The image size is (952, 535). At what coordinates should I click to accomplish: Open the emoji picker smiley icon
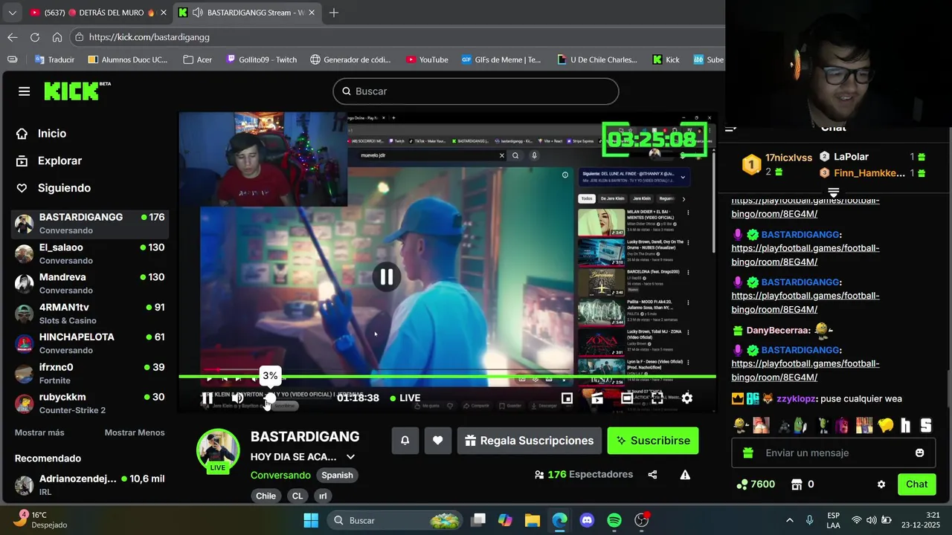pyautogui.click(x=920, y=453)
